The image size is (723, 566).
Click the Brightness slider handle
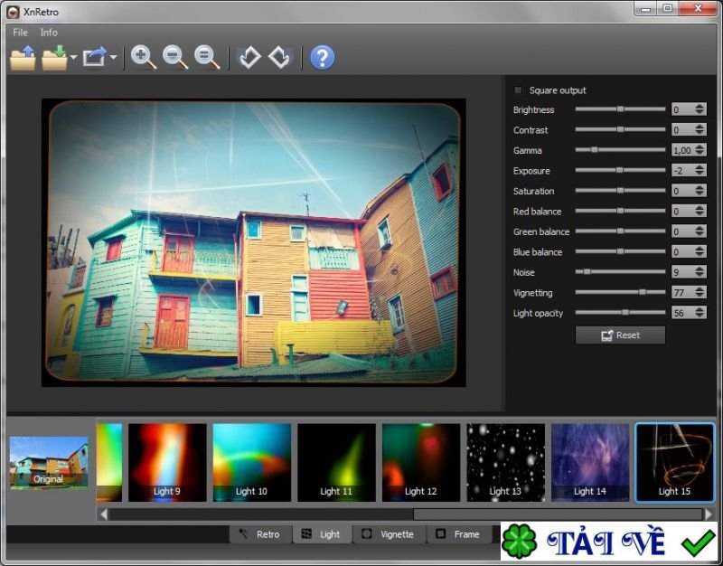pyautogui.click(x=620, y=109)
